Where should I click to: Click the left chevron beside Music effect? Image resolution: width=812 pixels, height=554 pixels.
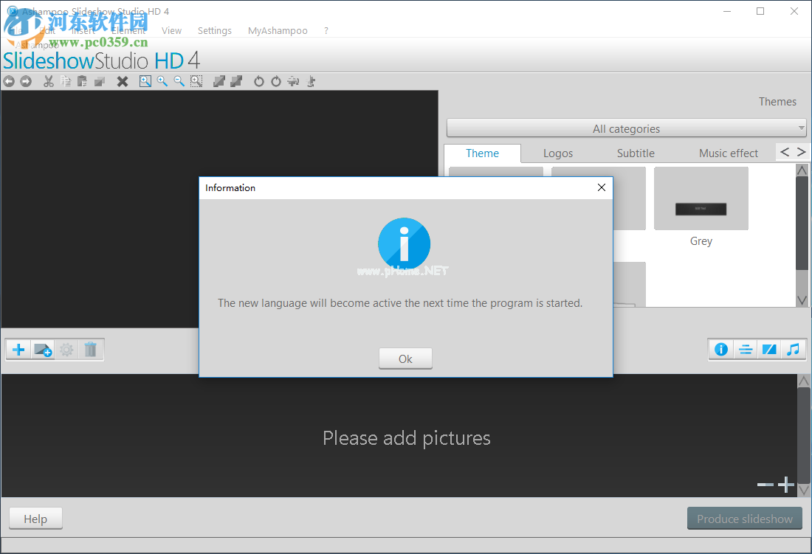point(784,152)
